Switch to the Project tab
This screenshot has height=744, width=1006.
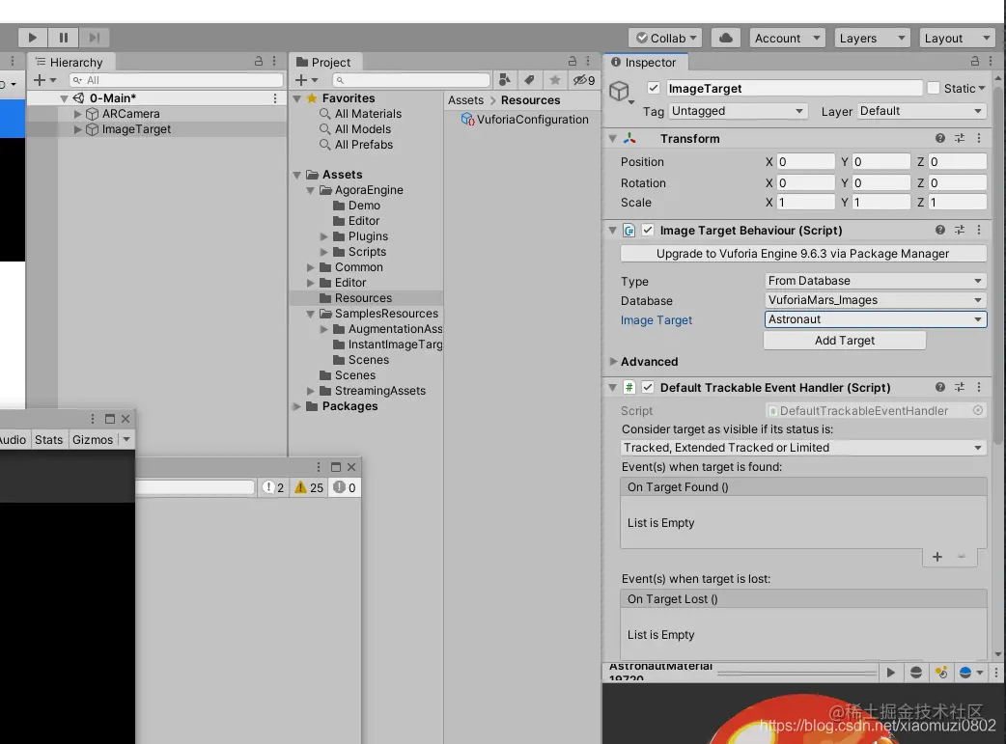(x=324, y=62)
